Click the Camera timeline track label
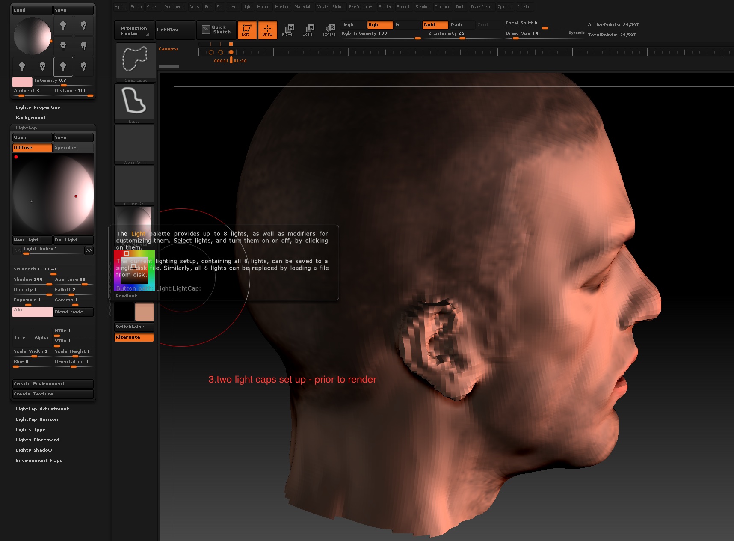Image resolution: width=734 pixels, height=541 pixels. [168, 49]
